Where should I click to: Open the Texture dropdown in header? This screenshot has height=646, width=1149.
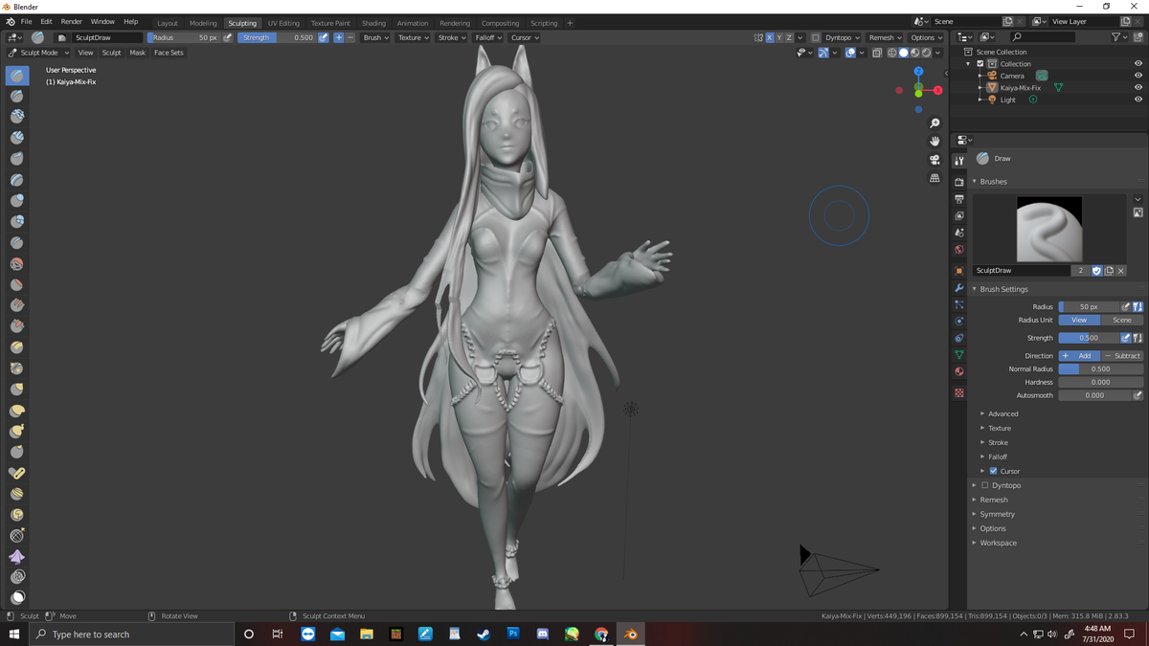coord(413,37)
